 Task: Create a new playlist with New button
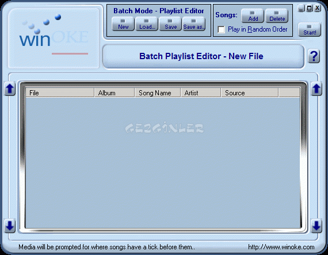click(x=123, y=24)
